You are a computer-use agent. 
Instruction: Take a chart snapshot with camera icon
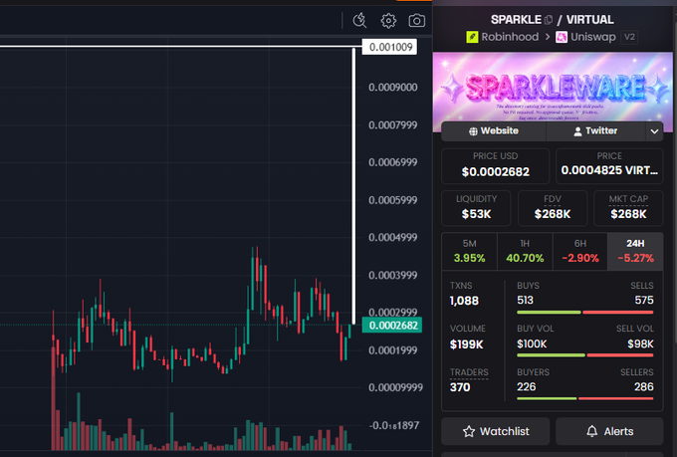[416, 20]
